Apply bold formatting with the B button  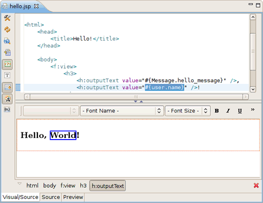[217, 111]
